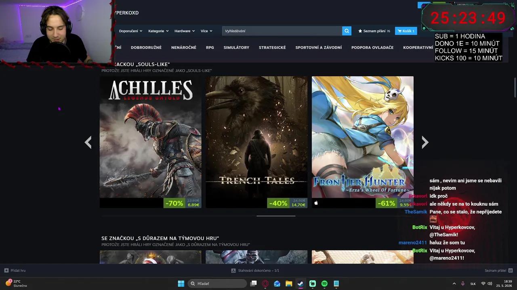Click the Apple platform icon on Frontier Hunter

coord(316,203)
